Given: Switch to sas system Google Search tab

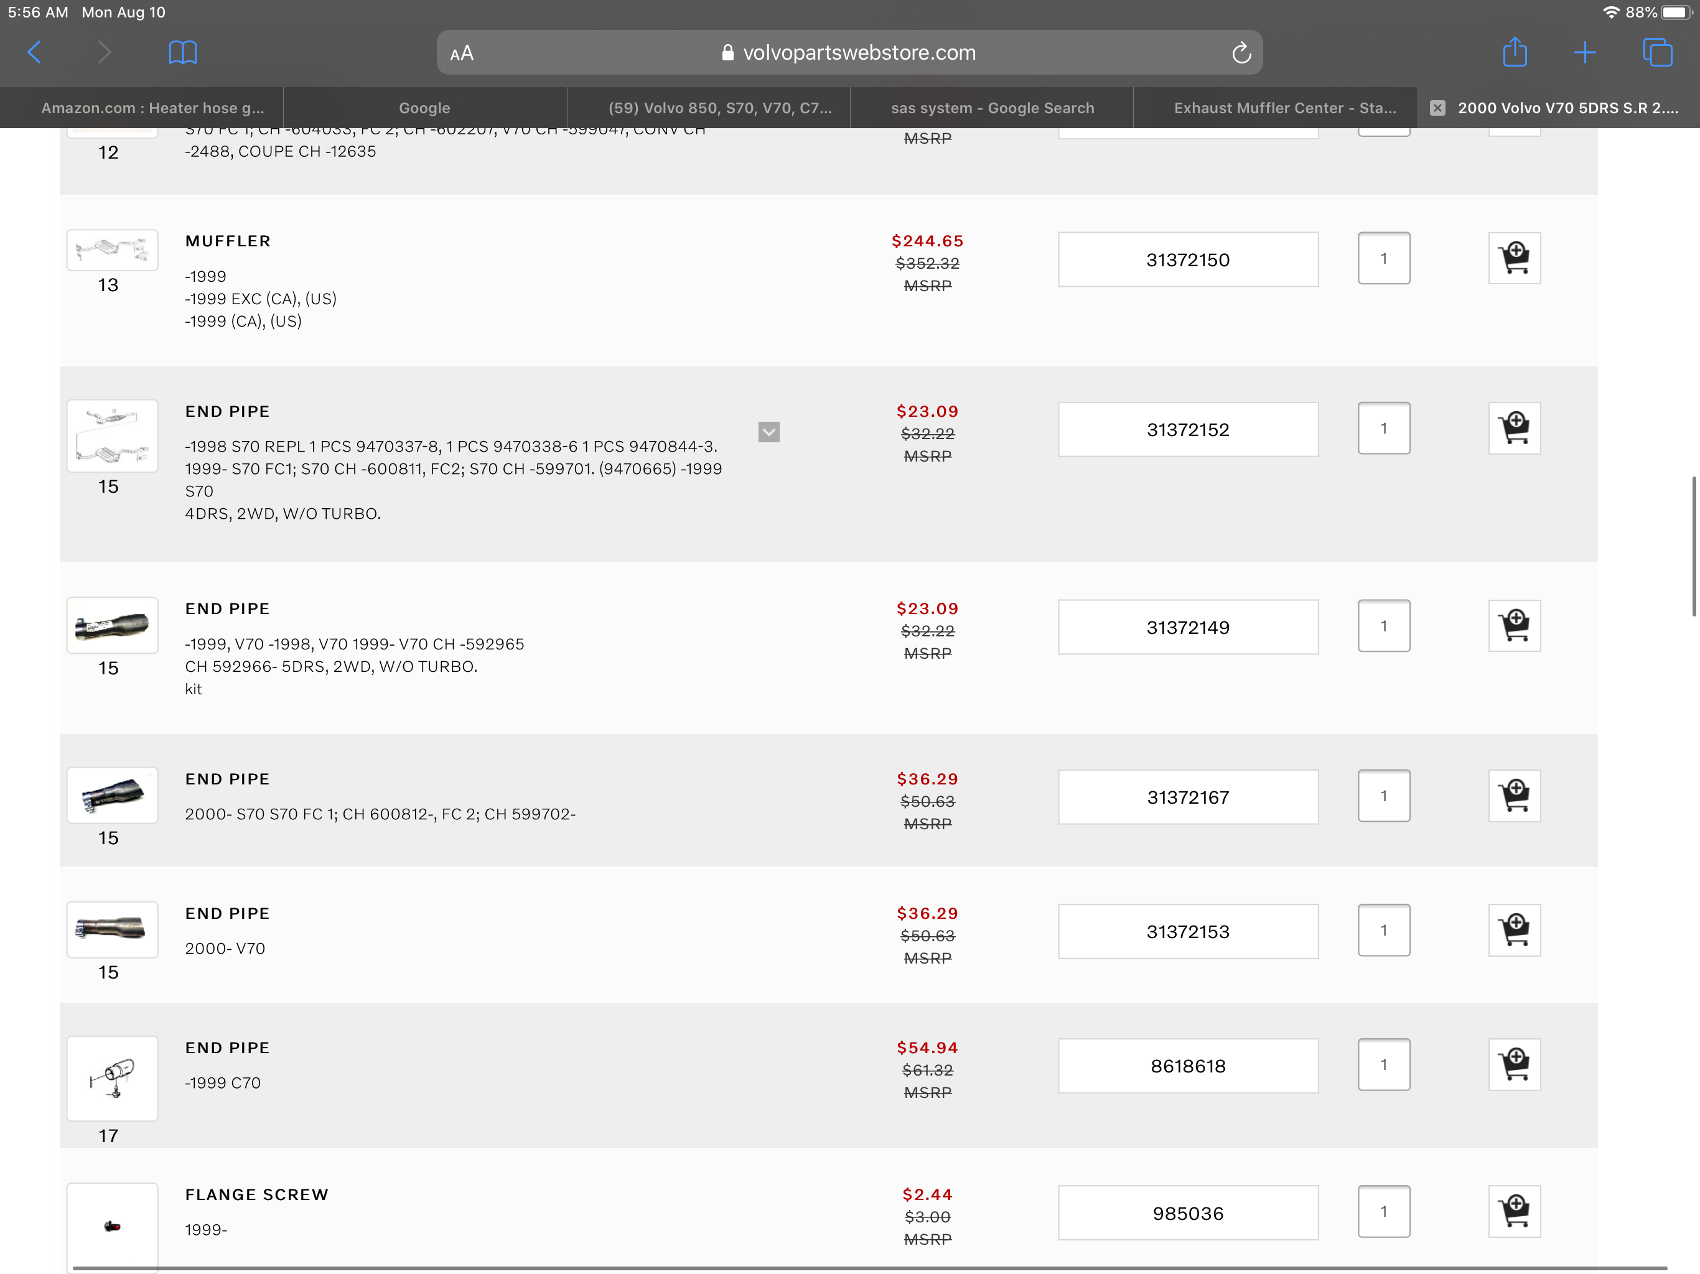Looking at the screenshot, I should tap(991, 108).
